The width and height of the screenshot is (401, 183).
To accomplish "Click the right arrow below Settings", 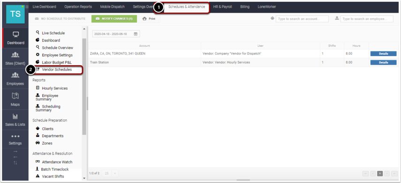I will (15, 152).
